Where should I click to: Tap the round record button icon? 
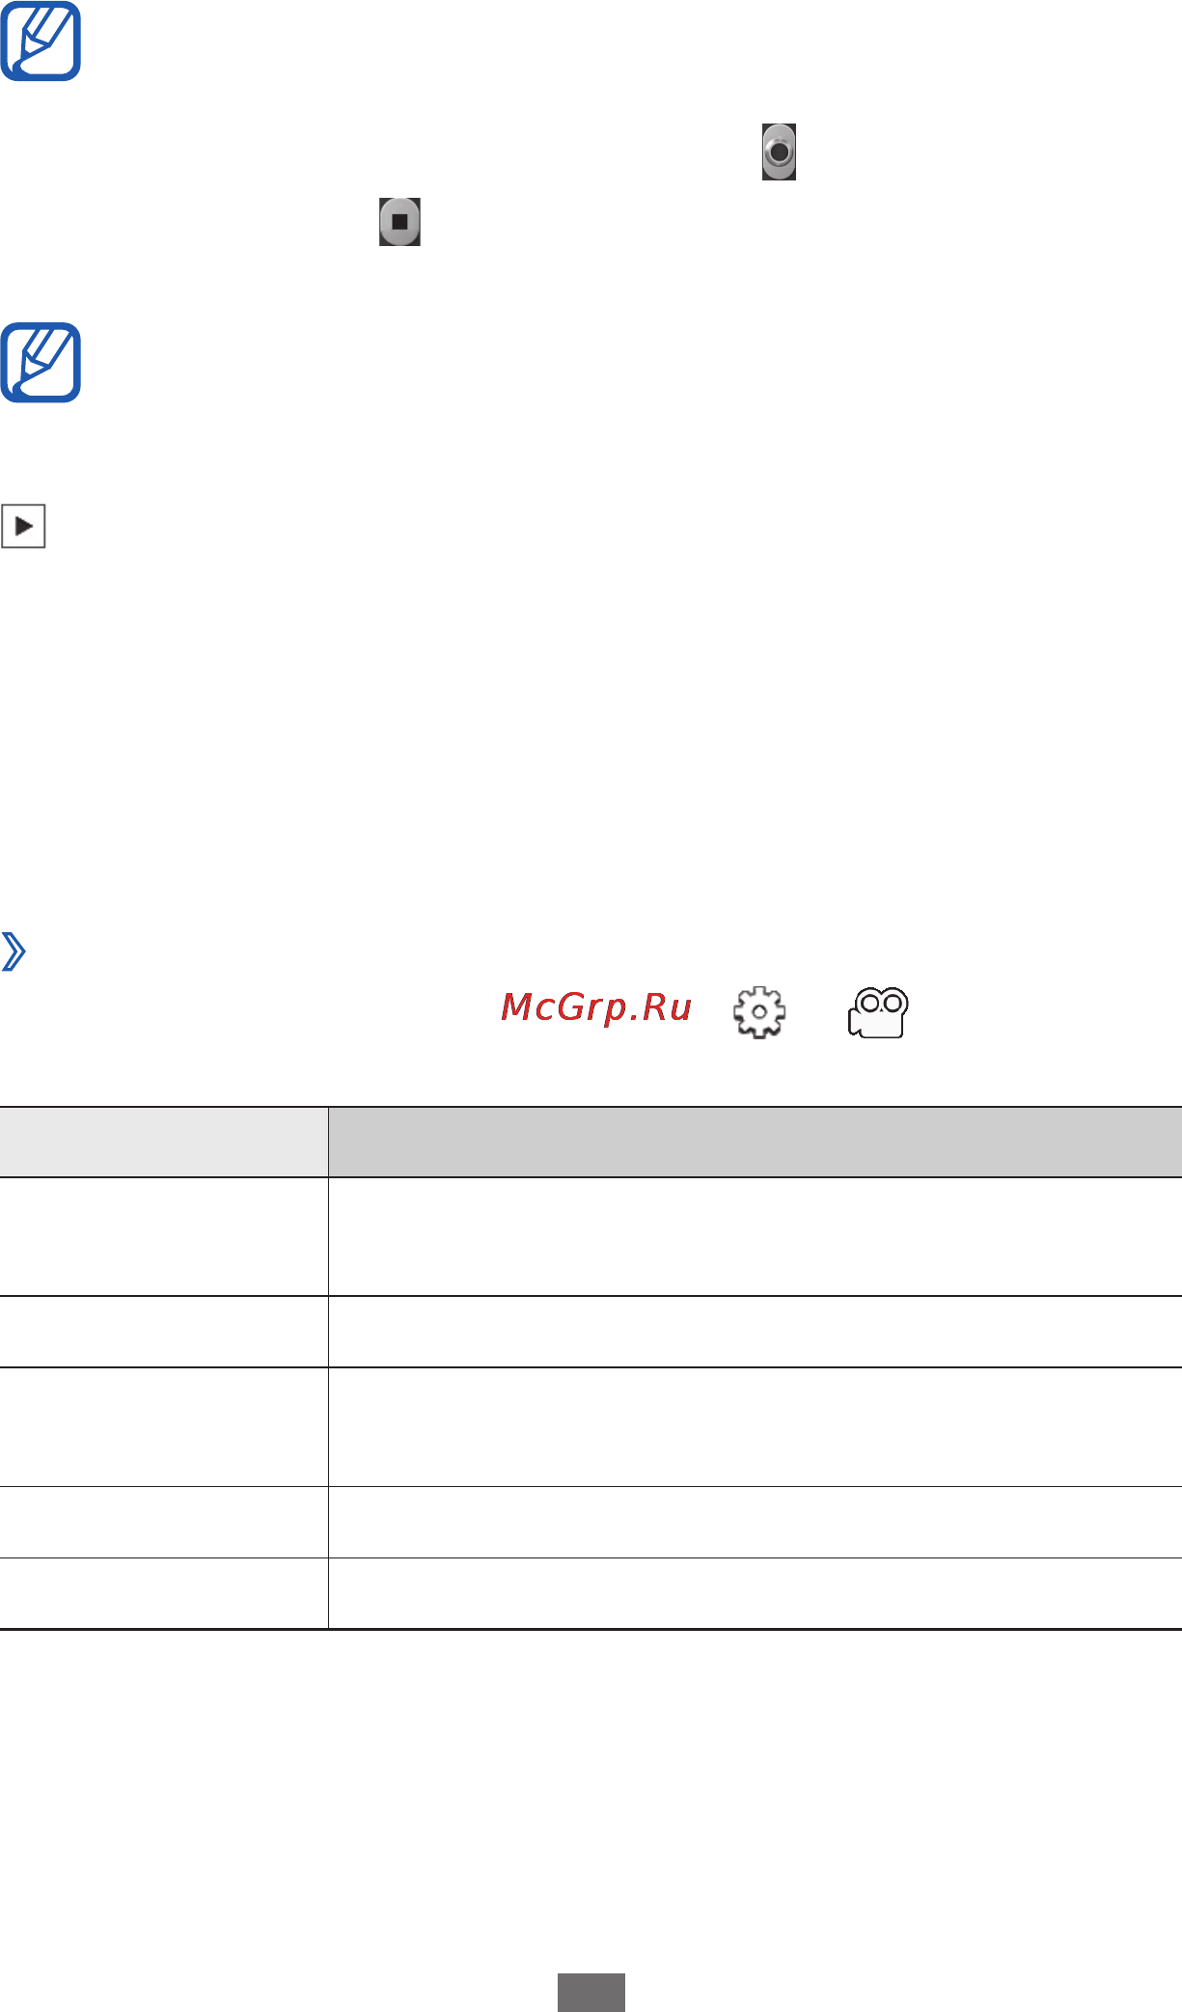point(779,152)
